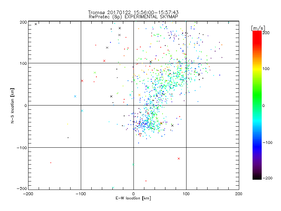Click the yellow band of the velocity colorbar

pos(257,69)
